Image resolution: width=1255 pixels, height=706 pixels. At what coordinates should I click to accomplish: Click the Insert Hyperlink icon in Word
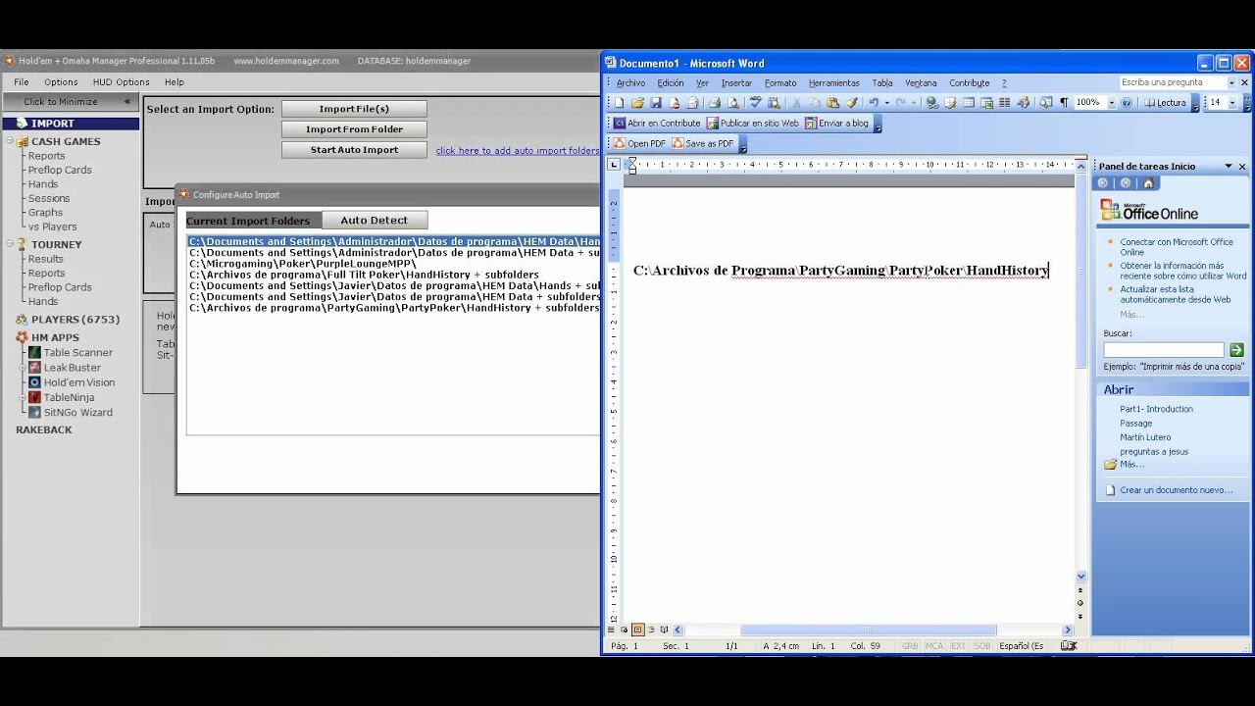tap(932, 102)
